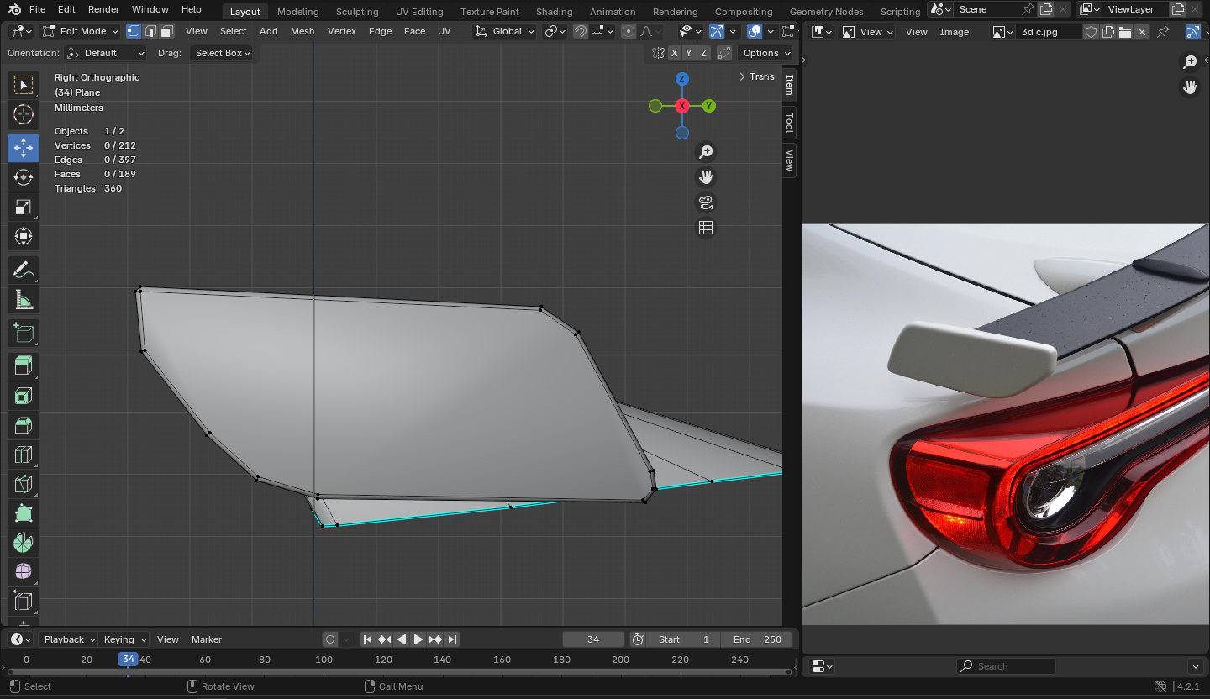Open the Select Box drag dropdown
This screenshot has width=1210, height=699.
[x=223, y=53]
